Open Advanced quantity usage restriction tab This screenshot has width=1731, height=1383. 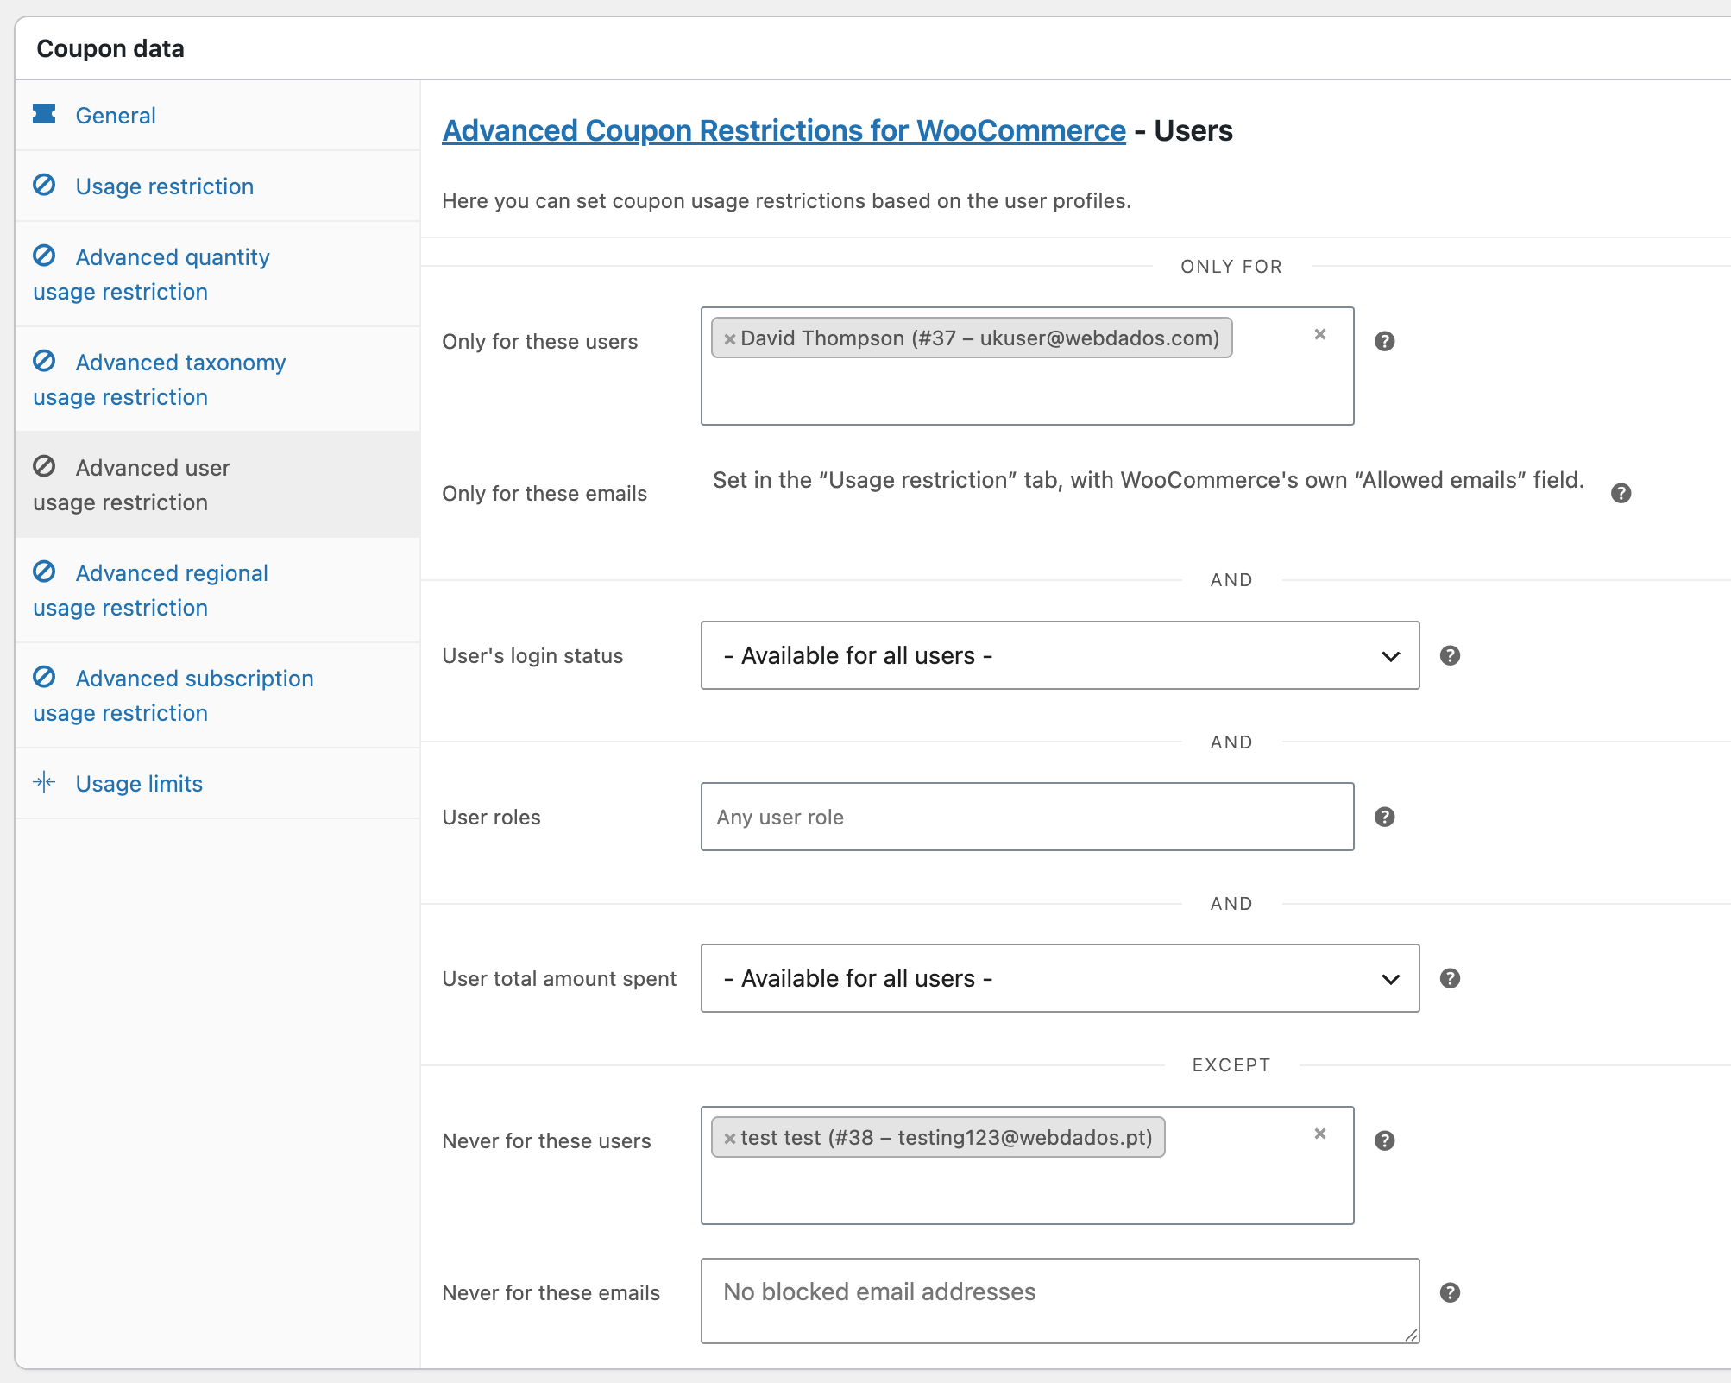point(217,275)
